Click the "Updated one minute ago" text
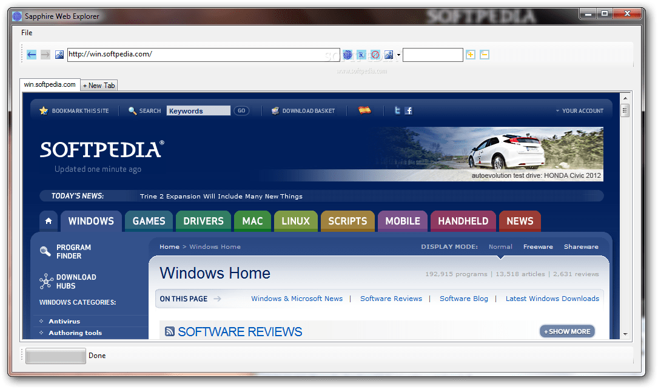The height and width of the screenshot is (389, 658). pos(98,169)
